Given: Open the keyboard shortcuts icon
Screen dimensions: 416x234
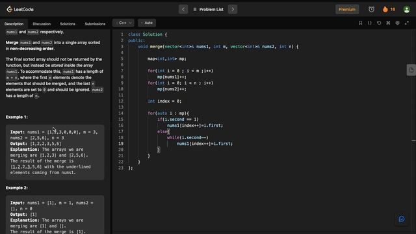Looking at the screenshot, I should click(388, 23).
